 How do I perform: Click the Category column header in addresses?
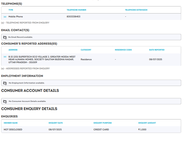tap(86, 50)
